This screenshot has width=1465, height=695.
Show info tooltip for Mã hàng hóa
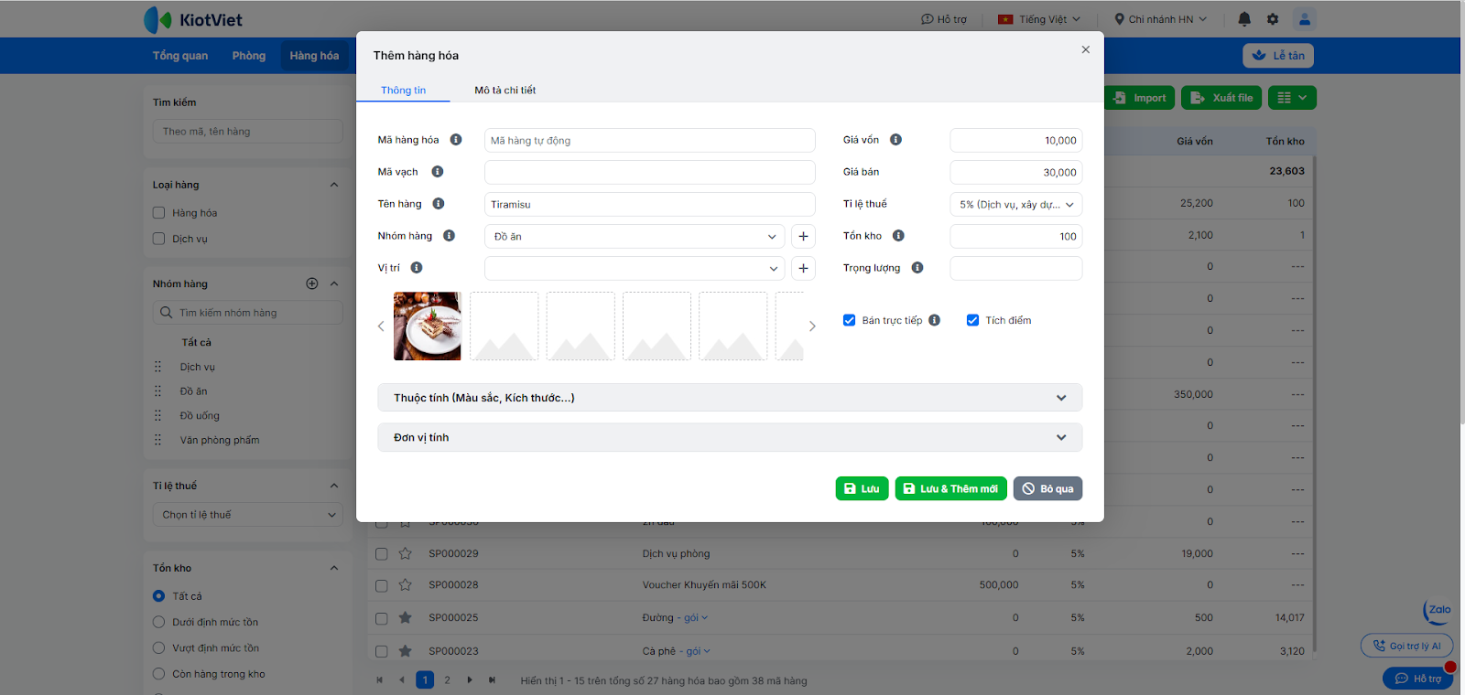[x=456, y=140]
